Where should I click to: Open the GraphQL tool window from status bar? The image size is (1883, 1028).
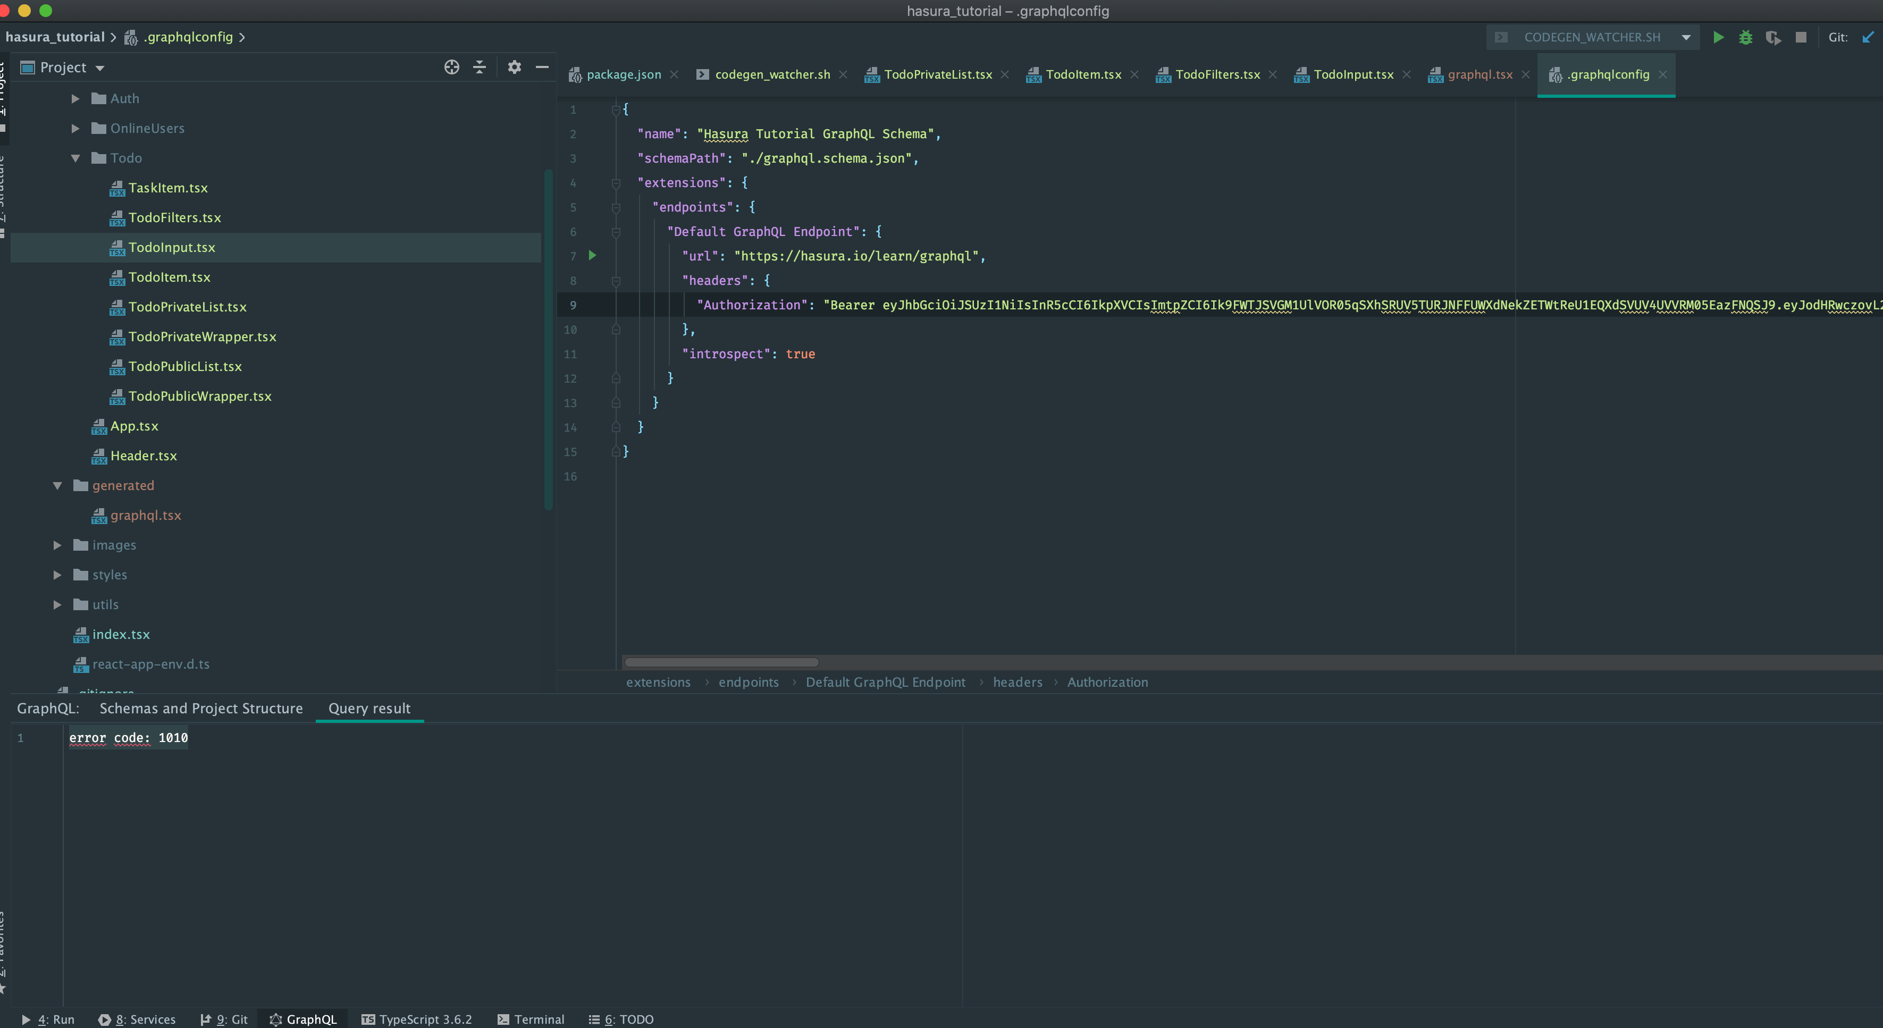point(302,1018)
